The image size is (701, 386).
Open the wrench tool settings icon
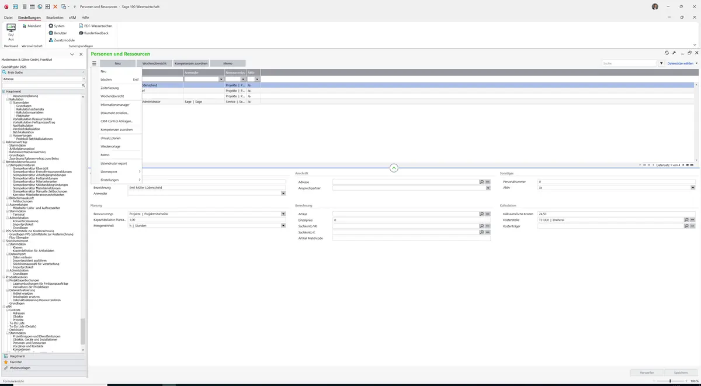coord(674,53)
